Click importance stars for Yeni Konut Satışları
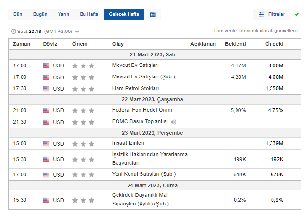Viewport: 308px width, 216px height. tap(83, 175)
